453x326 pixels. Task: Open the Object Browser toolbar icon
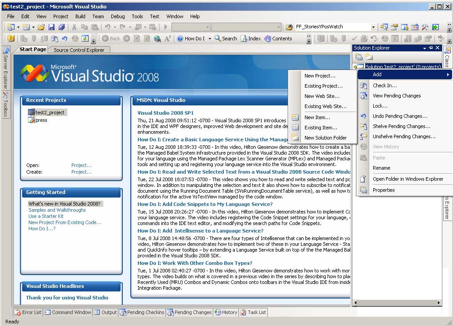[x=414, y=27]
